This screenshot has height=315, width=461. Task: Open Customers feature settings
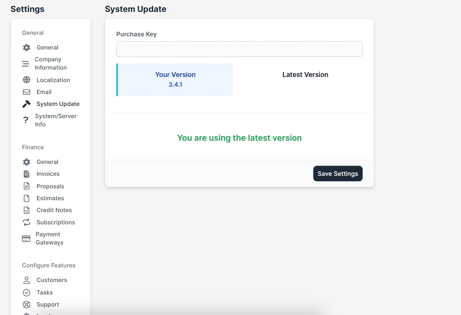52,280
